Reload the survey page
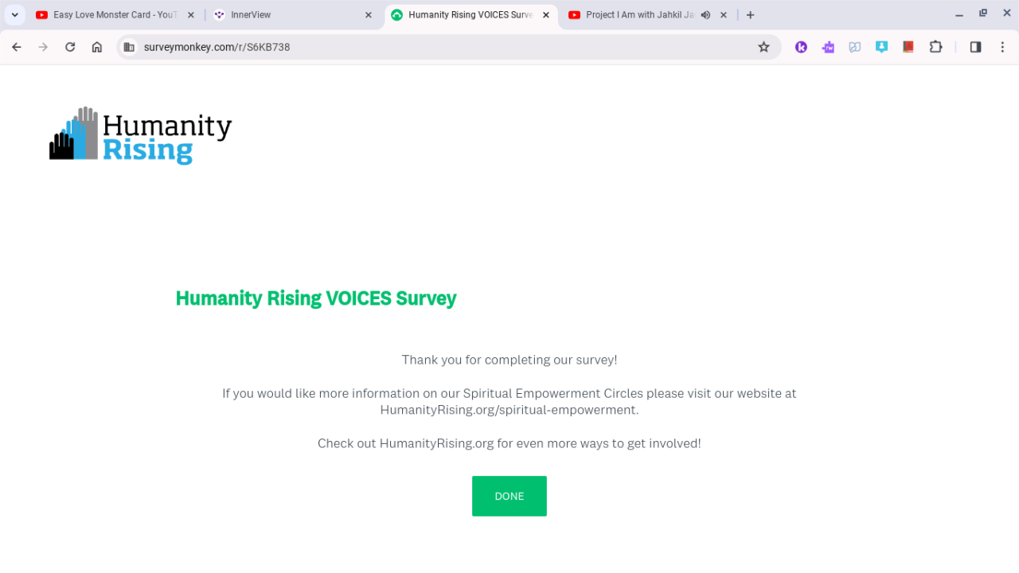 [70, 47]
